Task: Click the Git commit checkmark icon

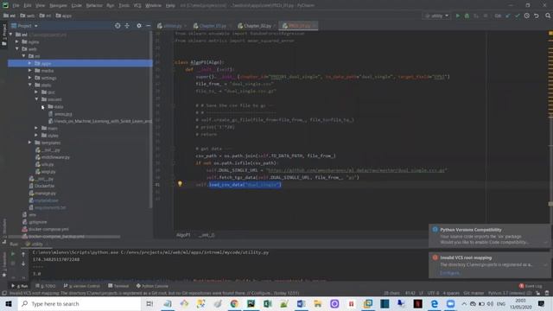Action: point(517,16)
